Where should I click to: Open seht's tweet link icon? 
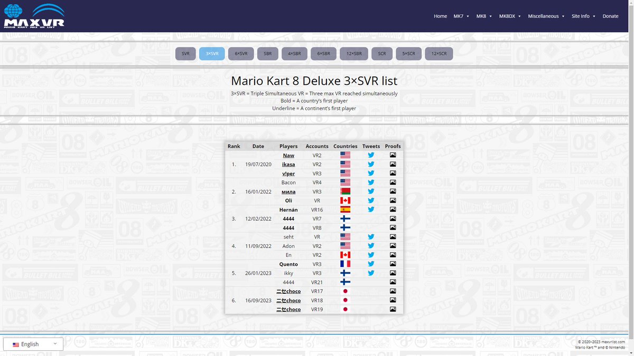371,237
